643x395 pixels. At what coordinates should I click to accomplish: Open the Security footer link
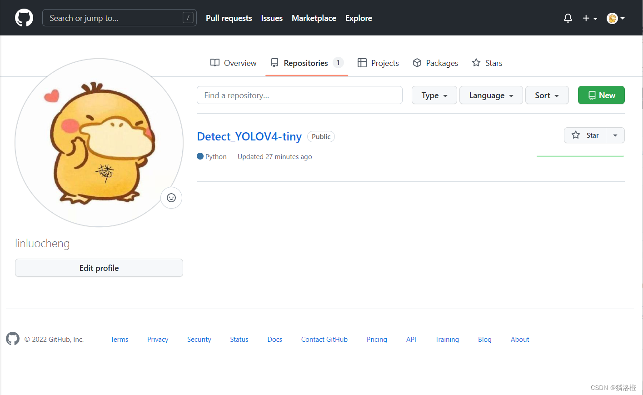pos(199,339)
